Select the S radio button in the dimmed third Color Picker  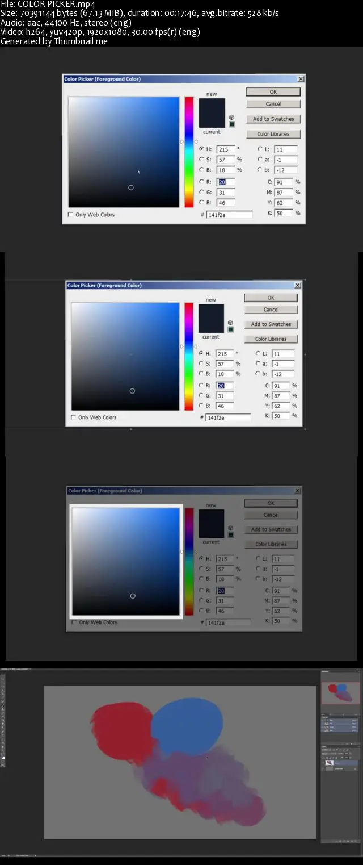pyautogui.click(x=201, y=569)
